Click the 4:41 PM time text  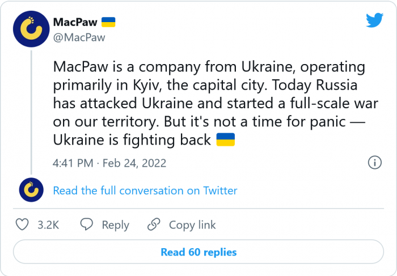click(x=74, y=163)
